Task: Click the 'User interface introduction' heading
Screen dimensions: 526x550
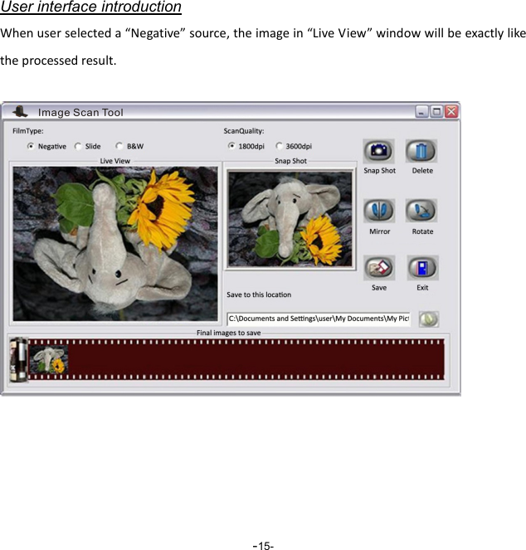Action: [91, 7]
